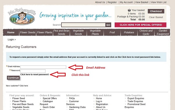Image resolution: width=175 pixels, height=110 pixels.
Task: Open footer Trade Enquiries link
Action: click(x=135, y=101)
